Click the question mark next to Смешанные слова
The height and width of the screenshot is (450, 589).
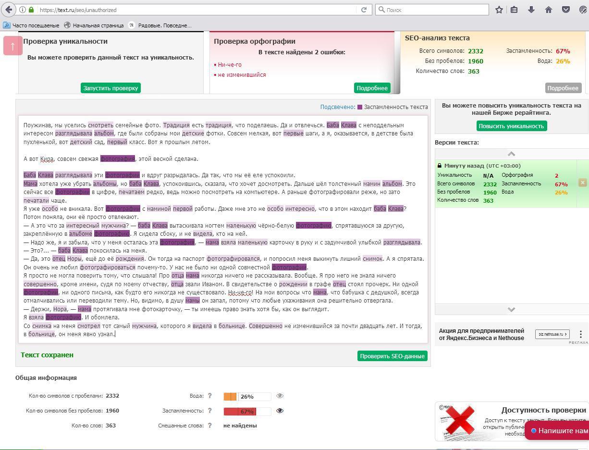[x=209, y=426]
